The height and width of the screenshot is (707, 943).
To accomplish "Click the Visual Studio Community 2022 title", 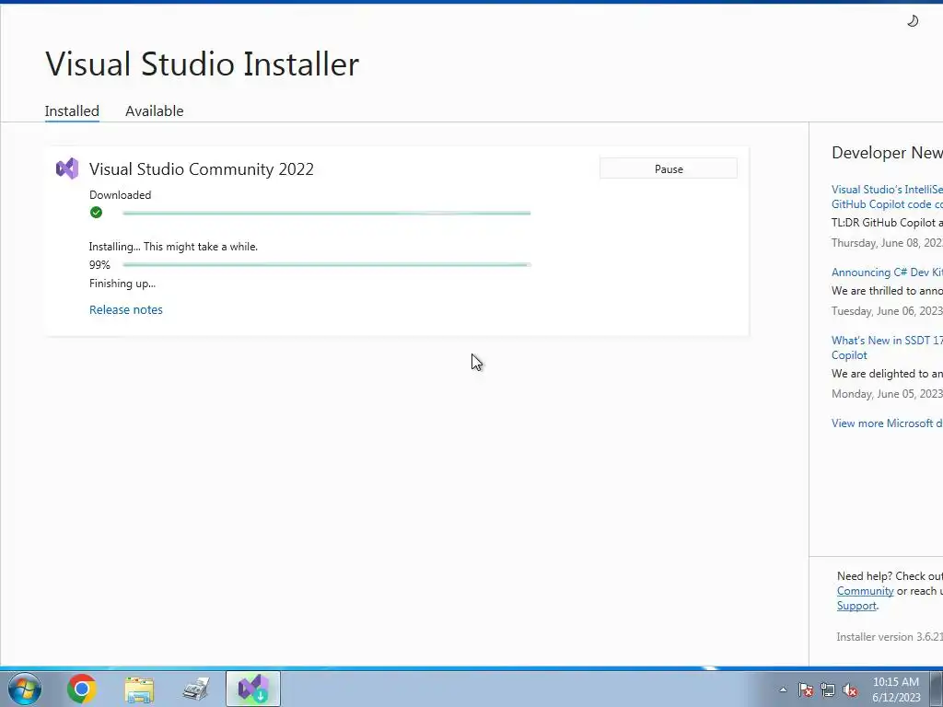I will 202,169.
